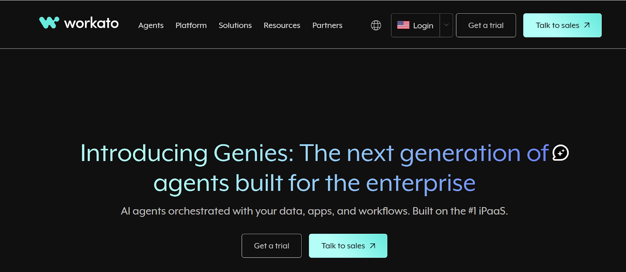Viewport: 626px width, 272px height.
Task: Click the Introducing Genies headline text
Action: coord(315,168)
